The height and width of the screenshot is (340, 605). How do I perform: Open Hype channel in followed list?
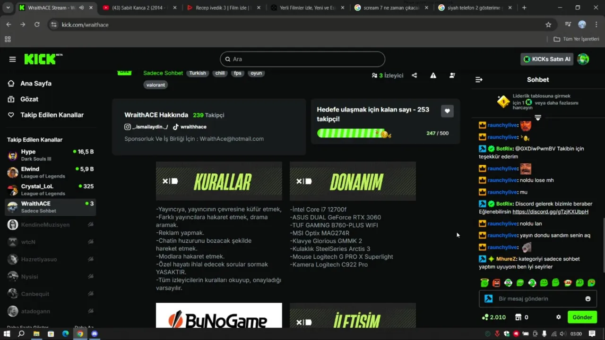(51, 155)
